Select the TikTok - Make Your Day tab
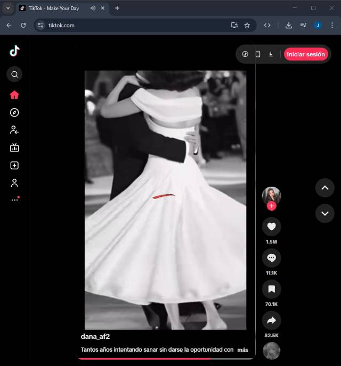341x366 pixels. [x=53, y=8]
